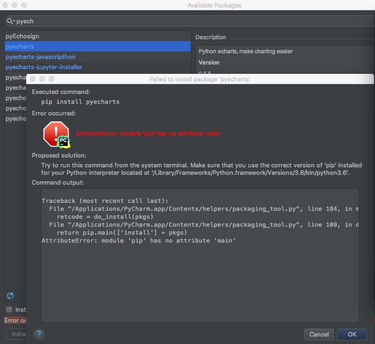375x344 pixels.
Task: Click the reload packages refresh icon
Action: 10,296
